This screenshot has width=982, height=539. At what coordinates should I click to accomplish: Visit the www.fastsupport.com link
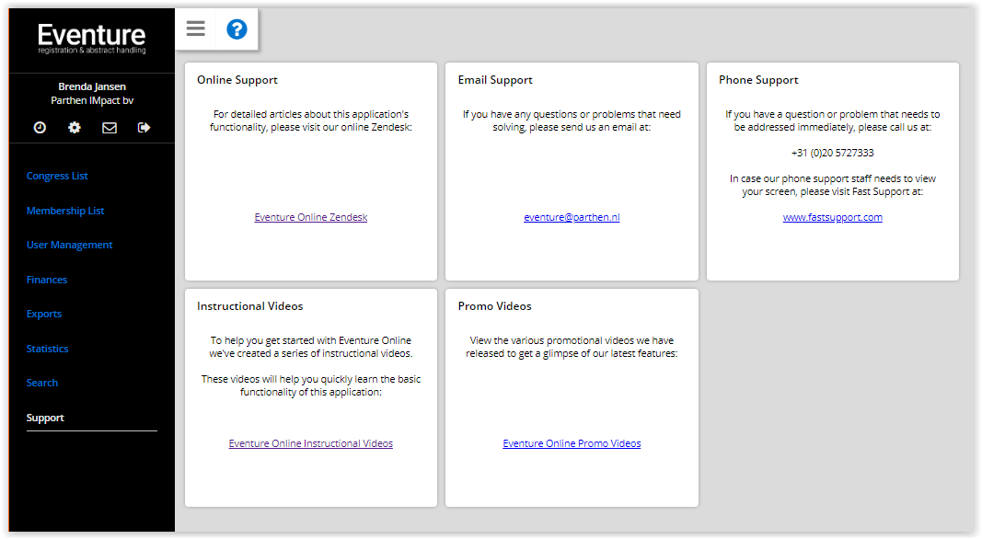(x=832, y=217)
